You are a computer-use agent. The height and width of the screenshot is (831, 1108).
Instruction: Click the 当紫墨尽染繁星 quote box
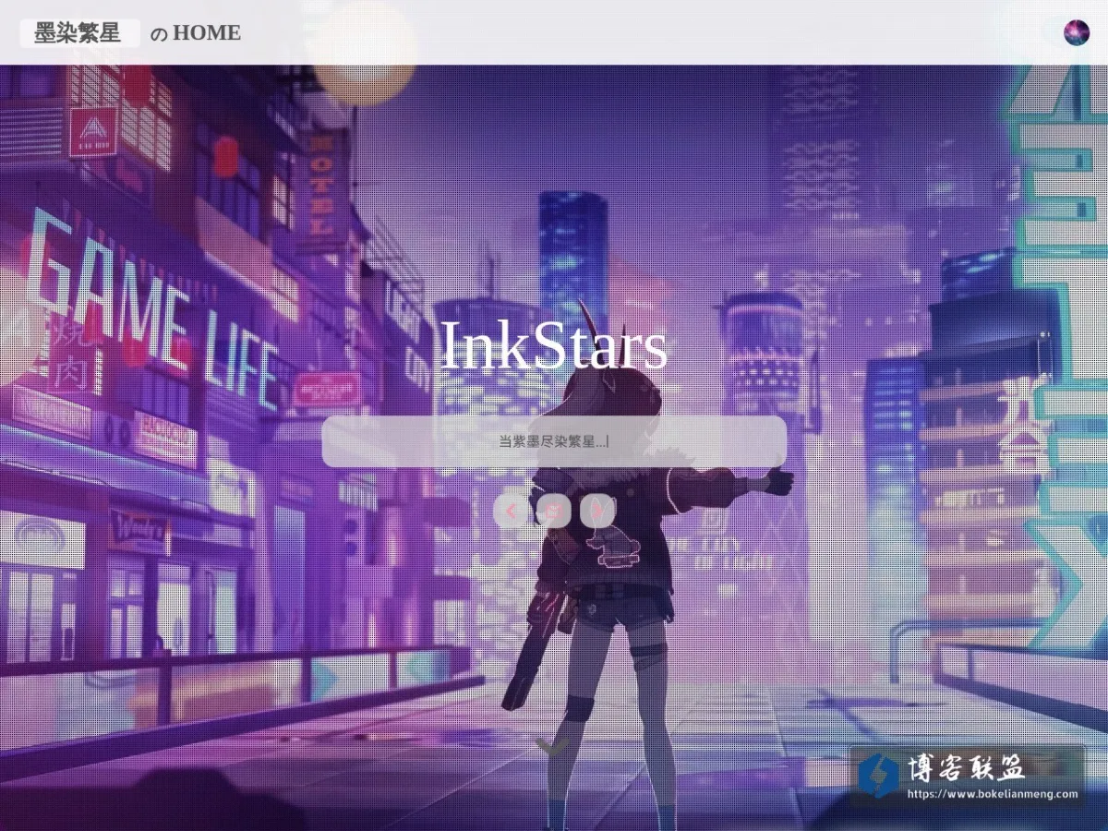[554, 441]
